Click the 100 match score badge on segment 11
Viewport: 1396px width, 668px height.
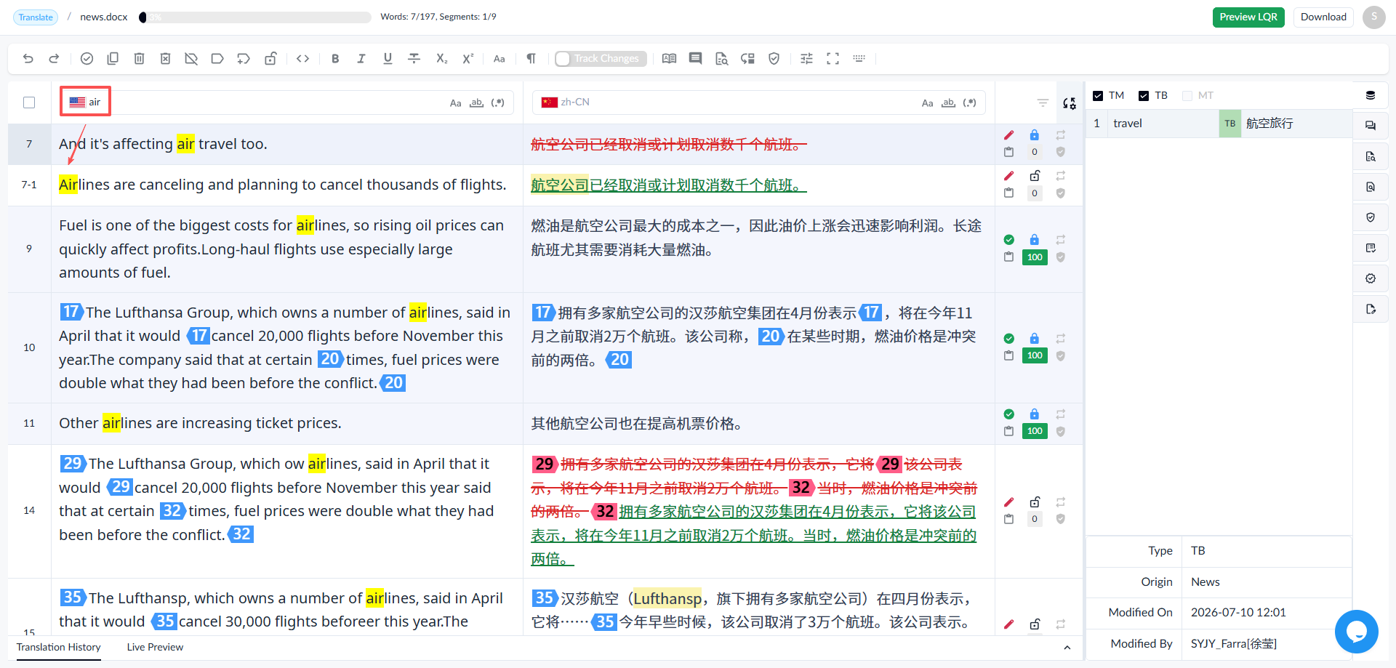[x=1035, y=431]
